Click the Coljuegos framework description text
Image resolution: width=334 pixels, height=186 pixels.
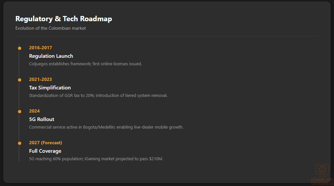click(x=85, y=64)
